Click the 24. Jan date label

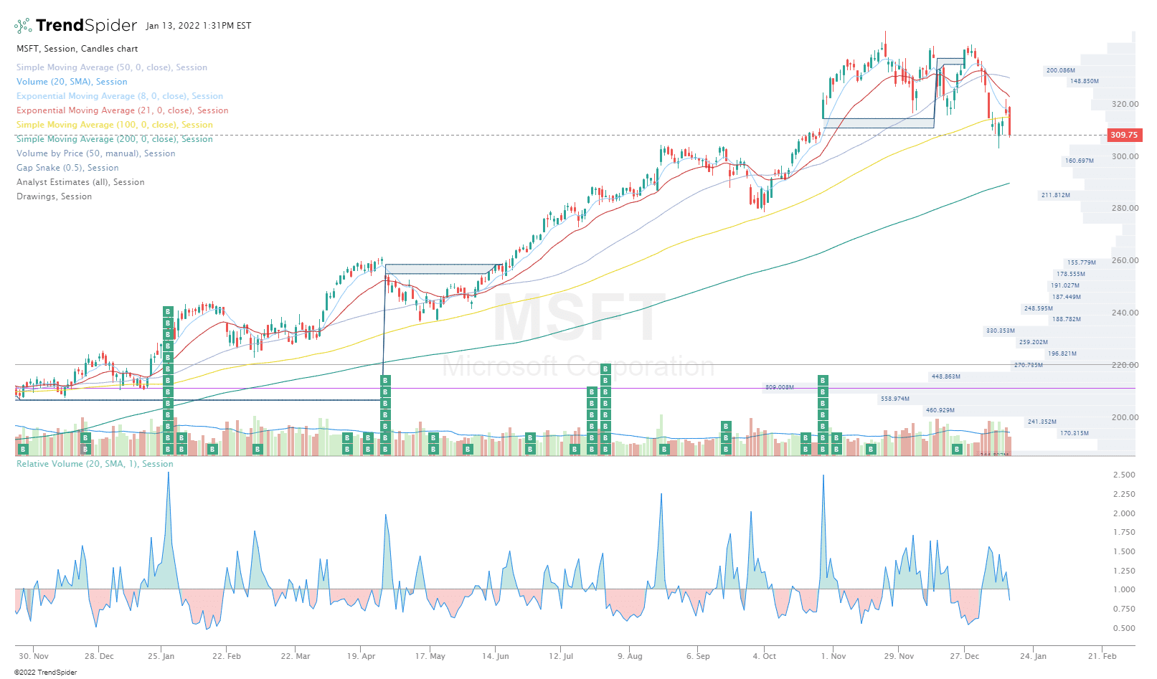click(x=1034, y=656)
